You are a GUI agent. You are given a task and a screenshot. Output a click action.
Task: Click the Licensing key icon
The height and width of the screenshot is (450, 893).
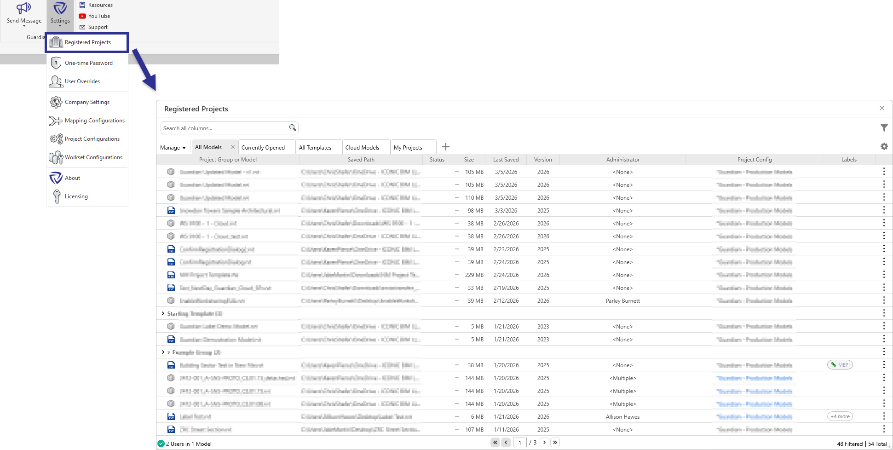(56, 196)
